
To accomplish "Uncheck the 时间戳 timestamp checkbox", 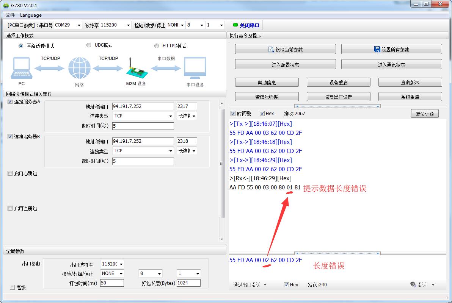I will (x=233, y=114).
